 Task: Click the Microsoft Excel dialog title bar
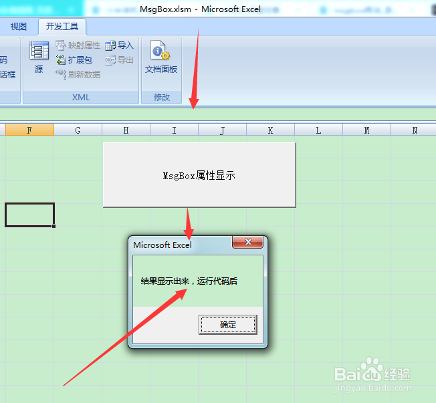181,245
